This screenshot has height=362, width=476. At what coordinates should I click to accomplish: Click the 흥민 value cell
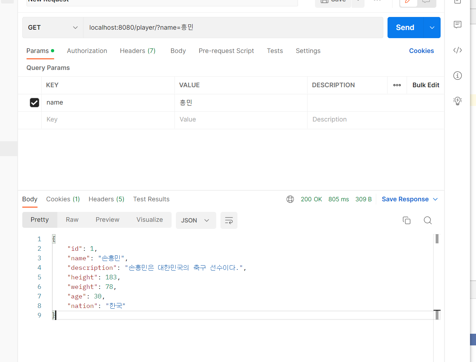click(241, 102)
